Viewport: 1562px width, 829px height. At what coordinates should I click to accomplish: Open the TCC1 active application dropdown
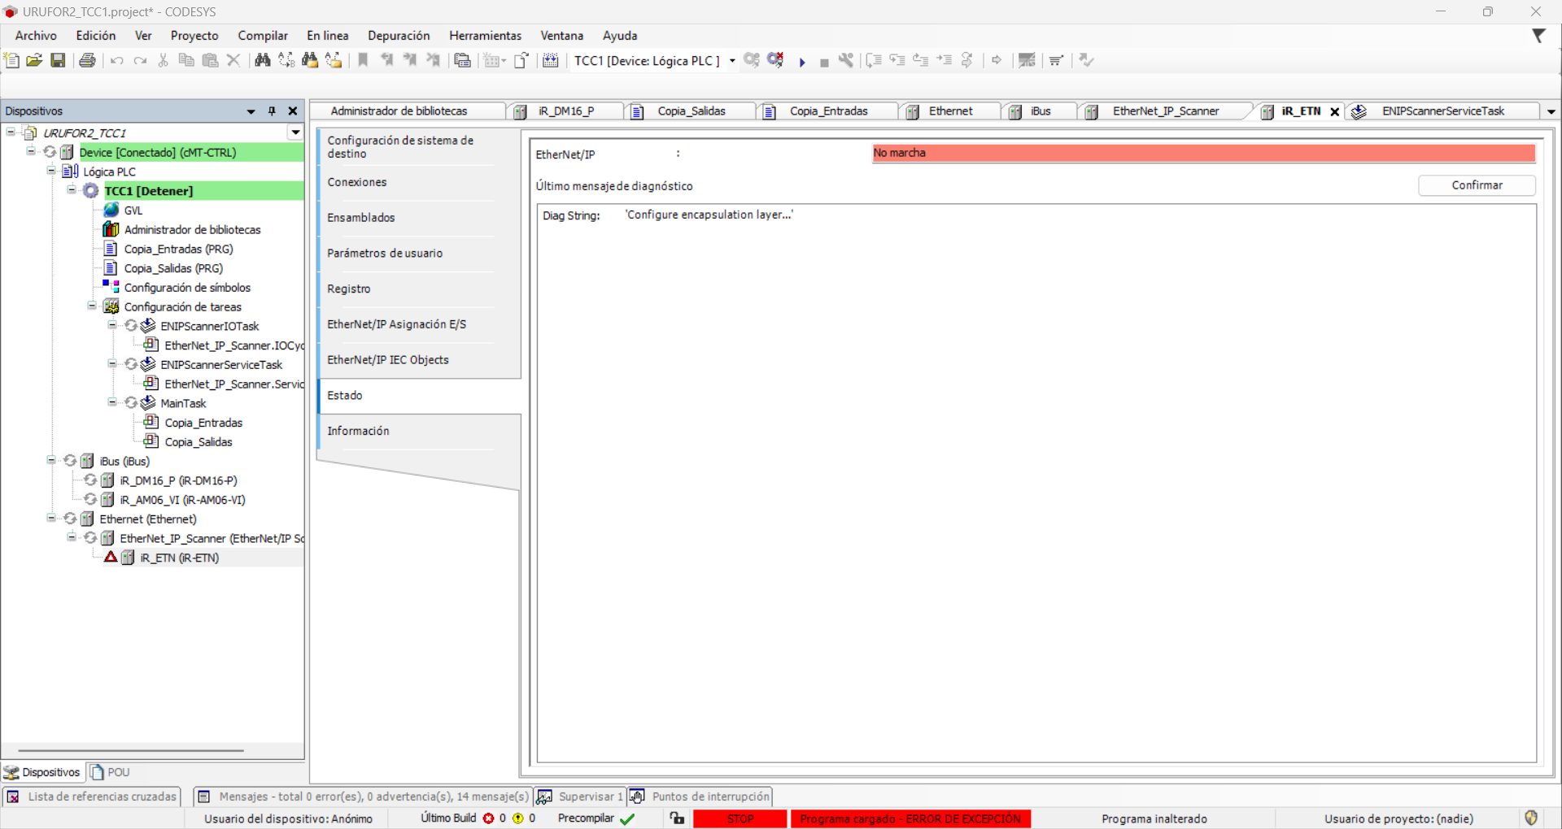[732, 61]
